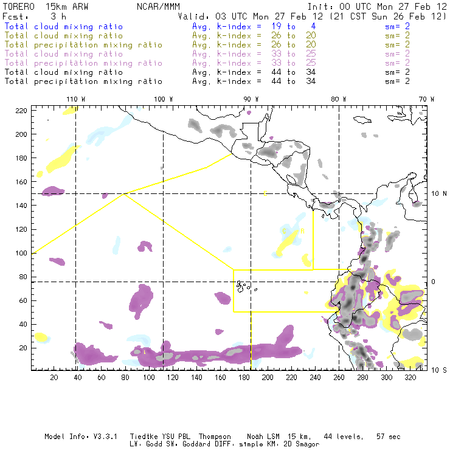Click the purple 'Total precipitation mixing ratio' legend entry
The image size is (450, 450).
click(x=83, y=63)
